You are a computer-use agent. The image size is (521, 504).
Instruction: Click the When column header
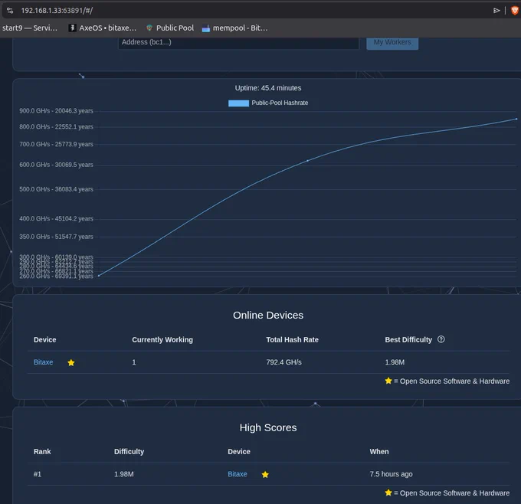click(x=379, y=451)
